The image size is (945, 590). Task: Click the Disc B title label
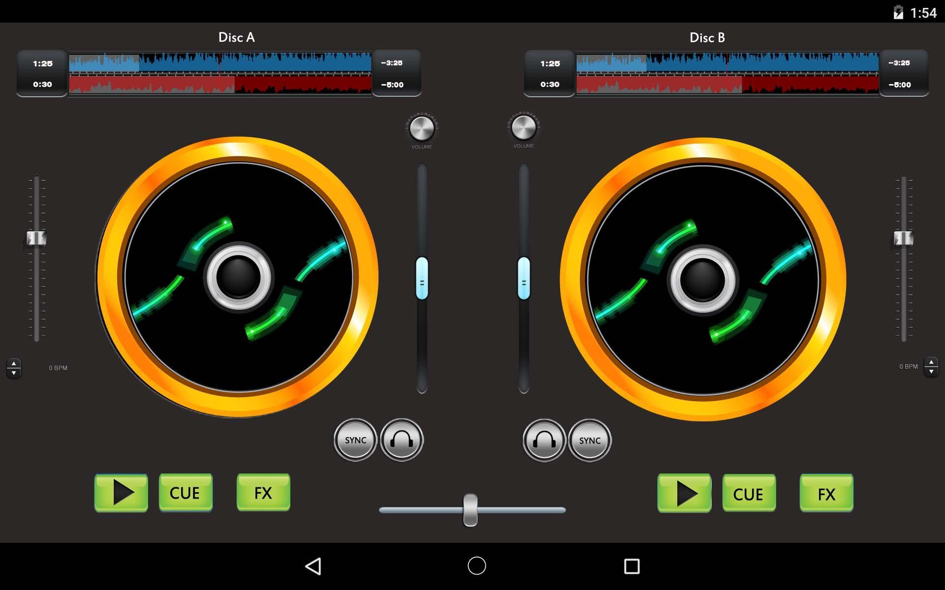tap(707, 37)
